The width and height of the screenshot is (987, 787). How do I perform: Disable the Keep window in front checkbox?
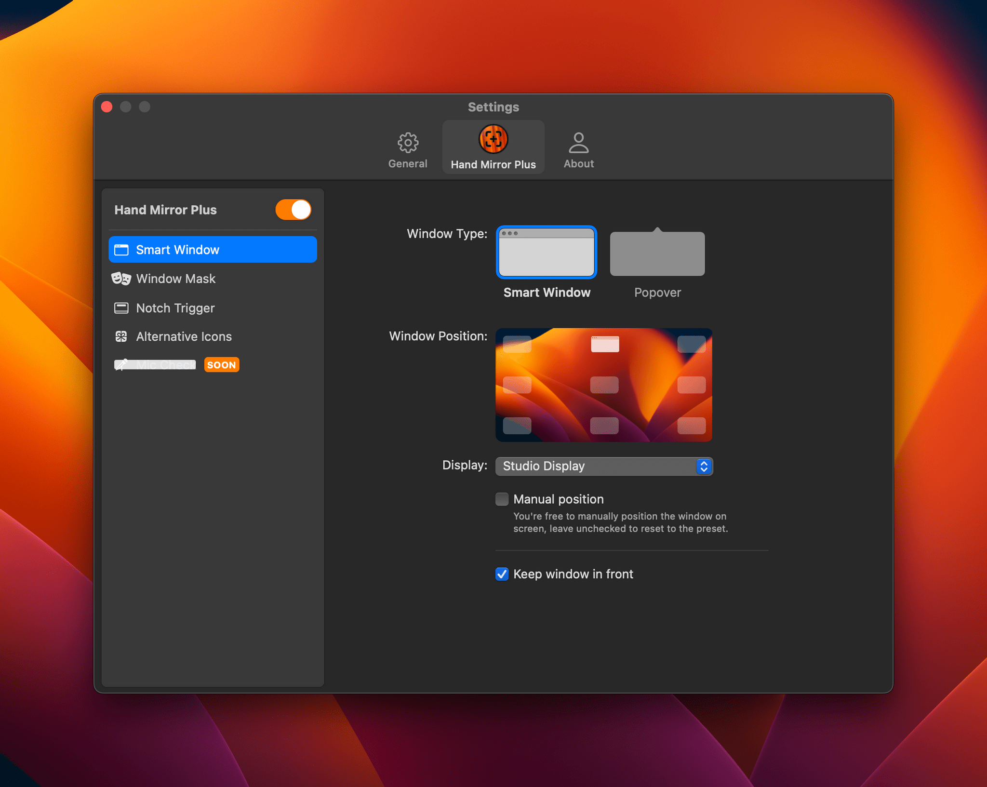tap(501, 574)
